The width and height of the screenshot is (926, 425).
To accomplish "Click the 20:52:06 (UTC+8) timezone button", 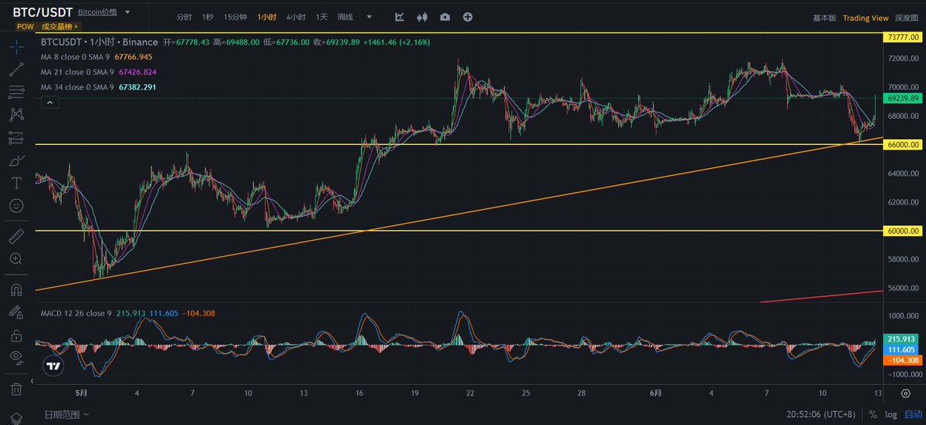I will pyautogui.click(x=821, y=414).
